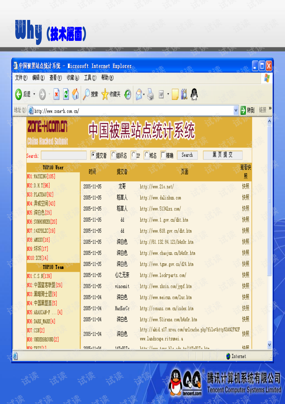The image size is (285, 404).
Task: Open the Mail icon dropdown arrow
Action: (144, 94)
